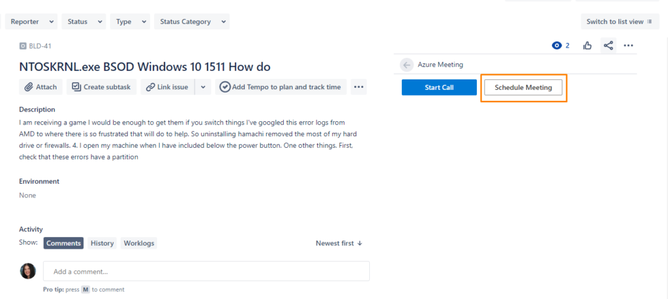Open issue actions ellipsis at top right
Image resolution: width=668 pixels, height=299 pixels.
pos(628,46)
